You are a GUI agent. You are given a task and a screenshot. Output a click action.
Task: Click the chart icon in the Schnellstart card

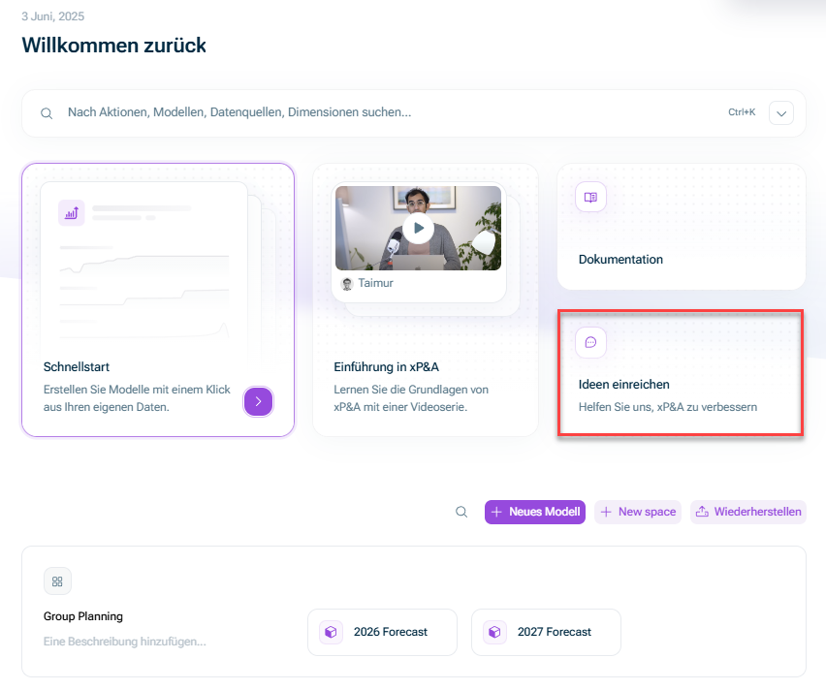[x=71, y=213]
